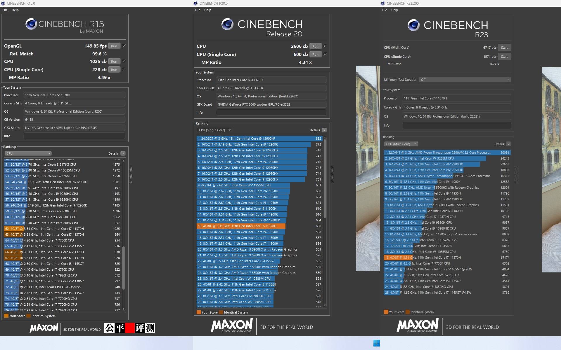
Task: Open the File menu in Cinebench R23
Action: [x=385, y=10]
